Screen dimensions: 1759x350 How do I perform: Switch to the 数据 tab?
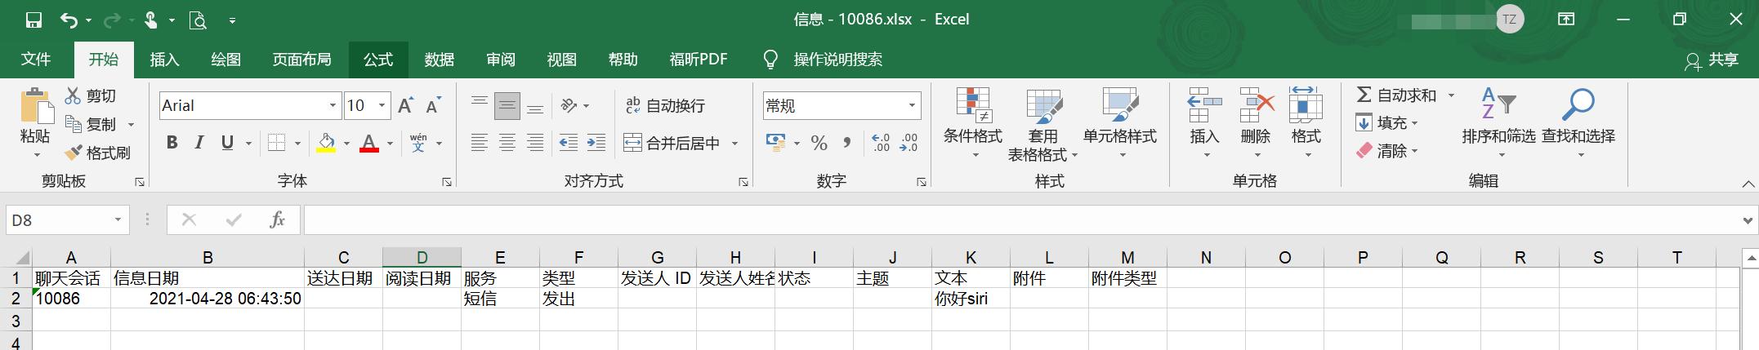pos(440,60)
